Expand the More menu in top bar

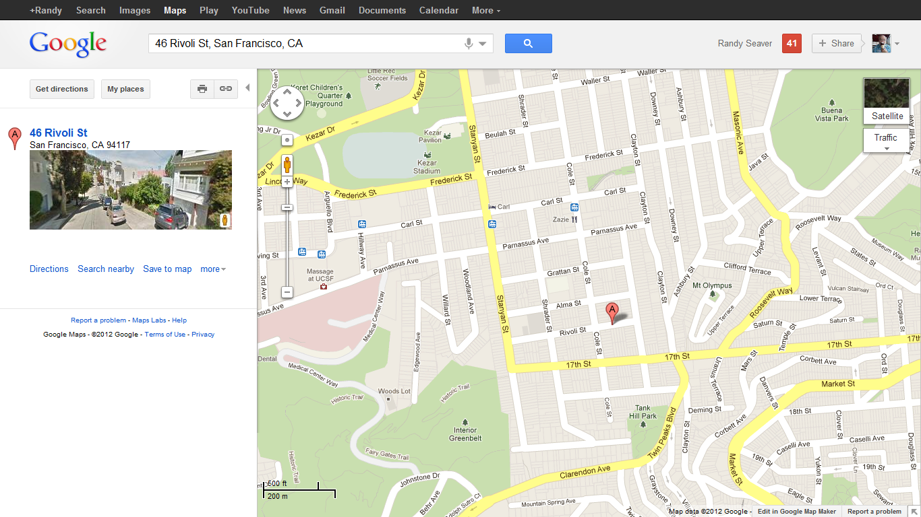click(x=486, y=10)
